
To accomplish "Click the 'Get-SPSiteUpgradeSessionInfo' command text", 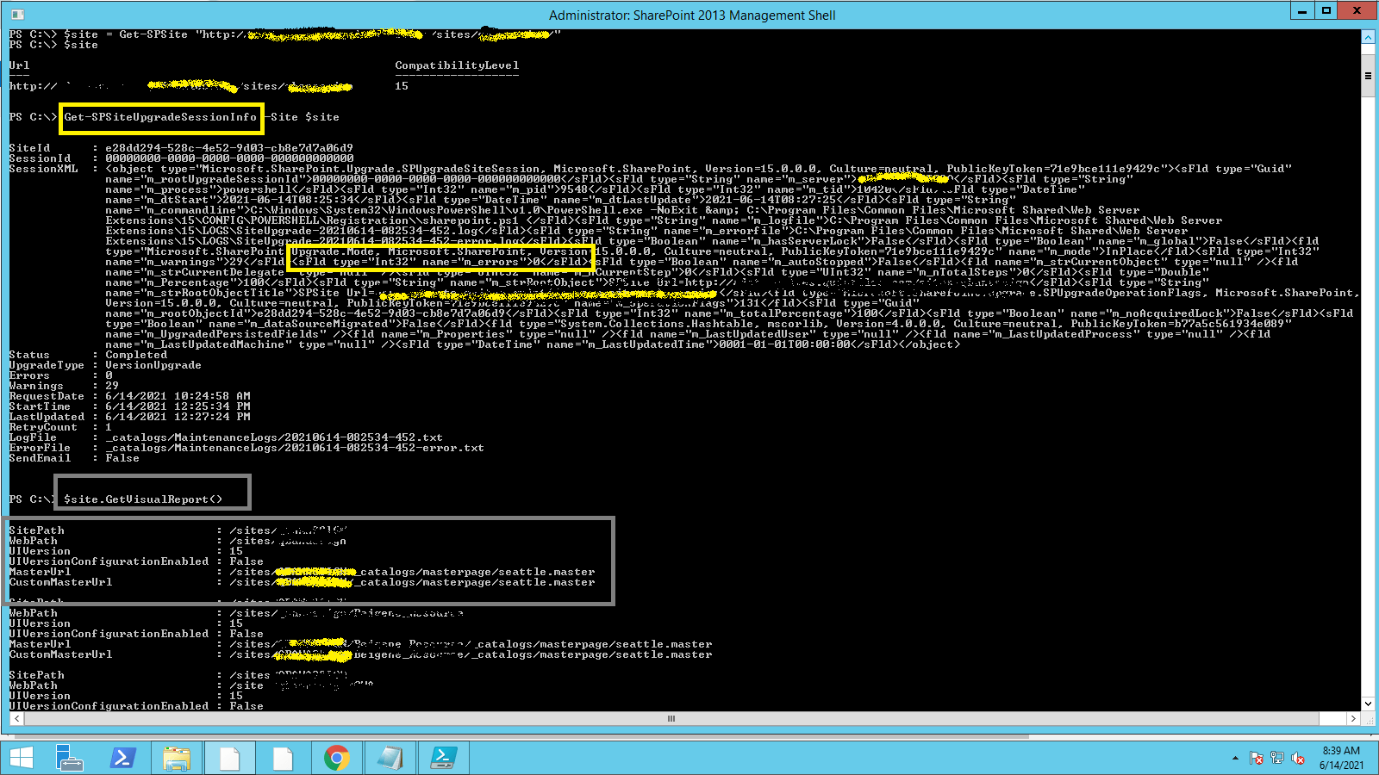I will coord(160,117).
